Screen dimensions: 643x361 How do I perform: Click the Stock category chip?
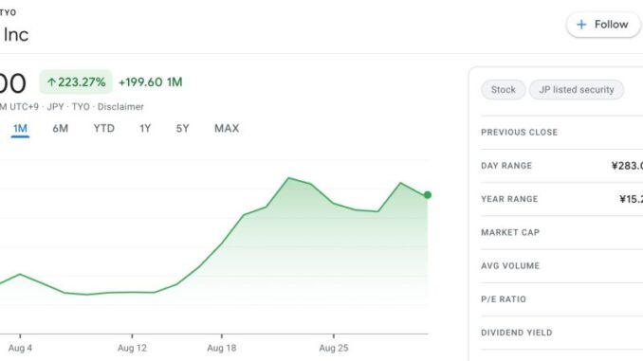(504, 90)
